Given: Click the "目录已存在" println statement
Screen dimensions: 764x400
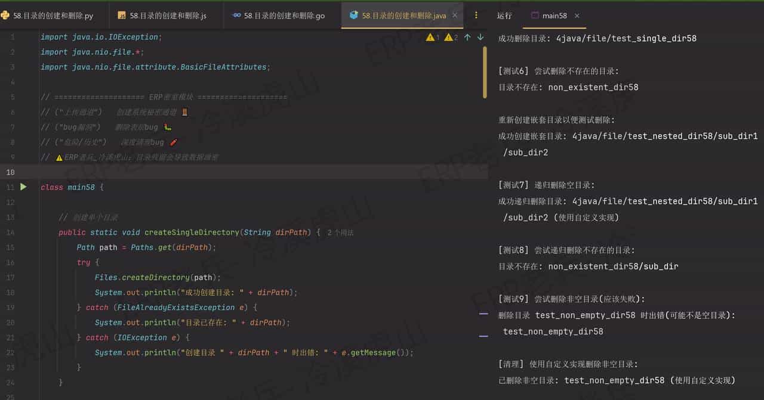Looking at the screenshot, I should (192, 323).
